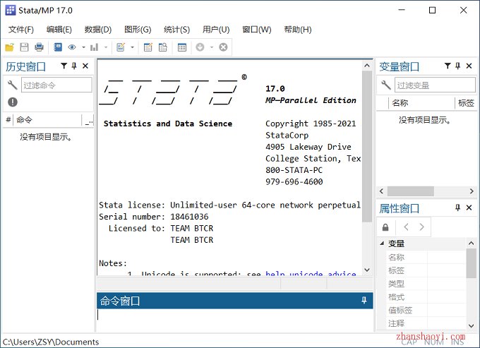Click variables panel scroll left arrow

click(381, 191)
